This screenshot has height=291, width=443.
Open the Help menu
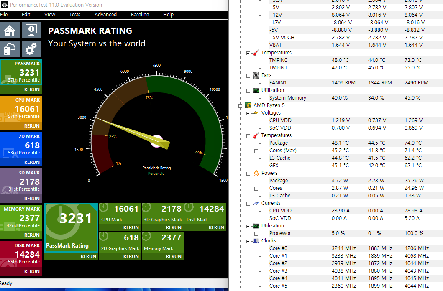[169, 14]
